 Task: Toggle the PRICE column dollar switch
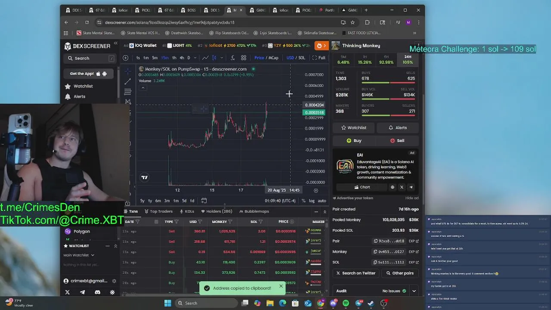pyautogui.click(x=291, y=222)
